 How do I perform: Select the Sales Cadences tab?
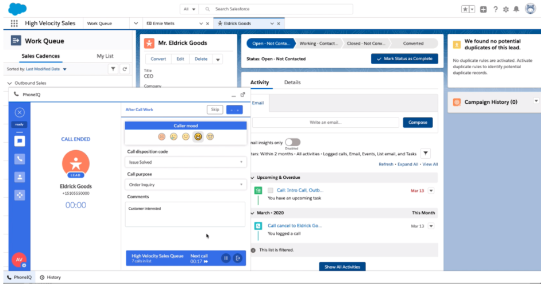41,56
